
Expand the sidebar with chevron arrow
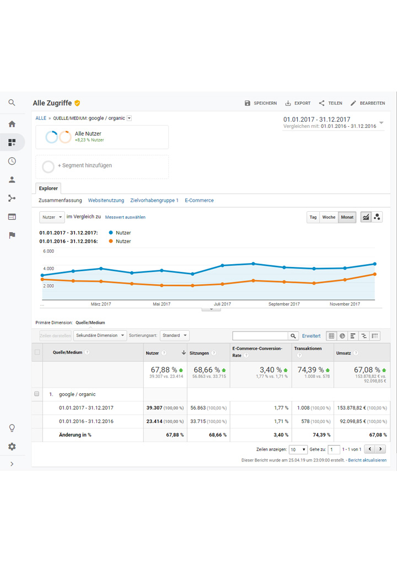click(x=12, y=464)
